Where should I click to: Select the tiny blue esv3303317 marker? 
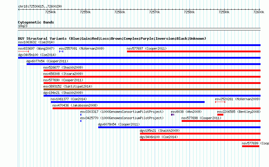(x=81, y=115)
